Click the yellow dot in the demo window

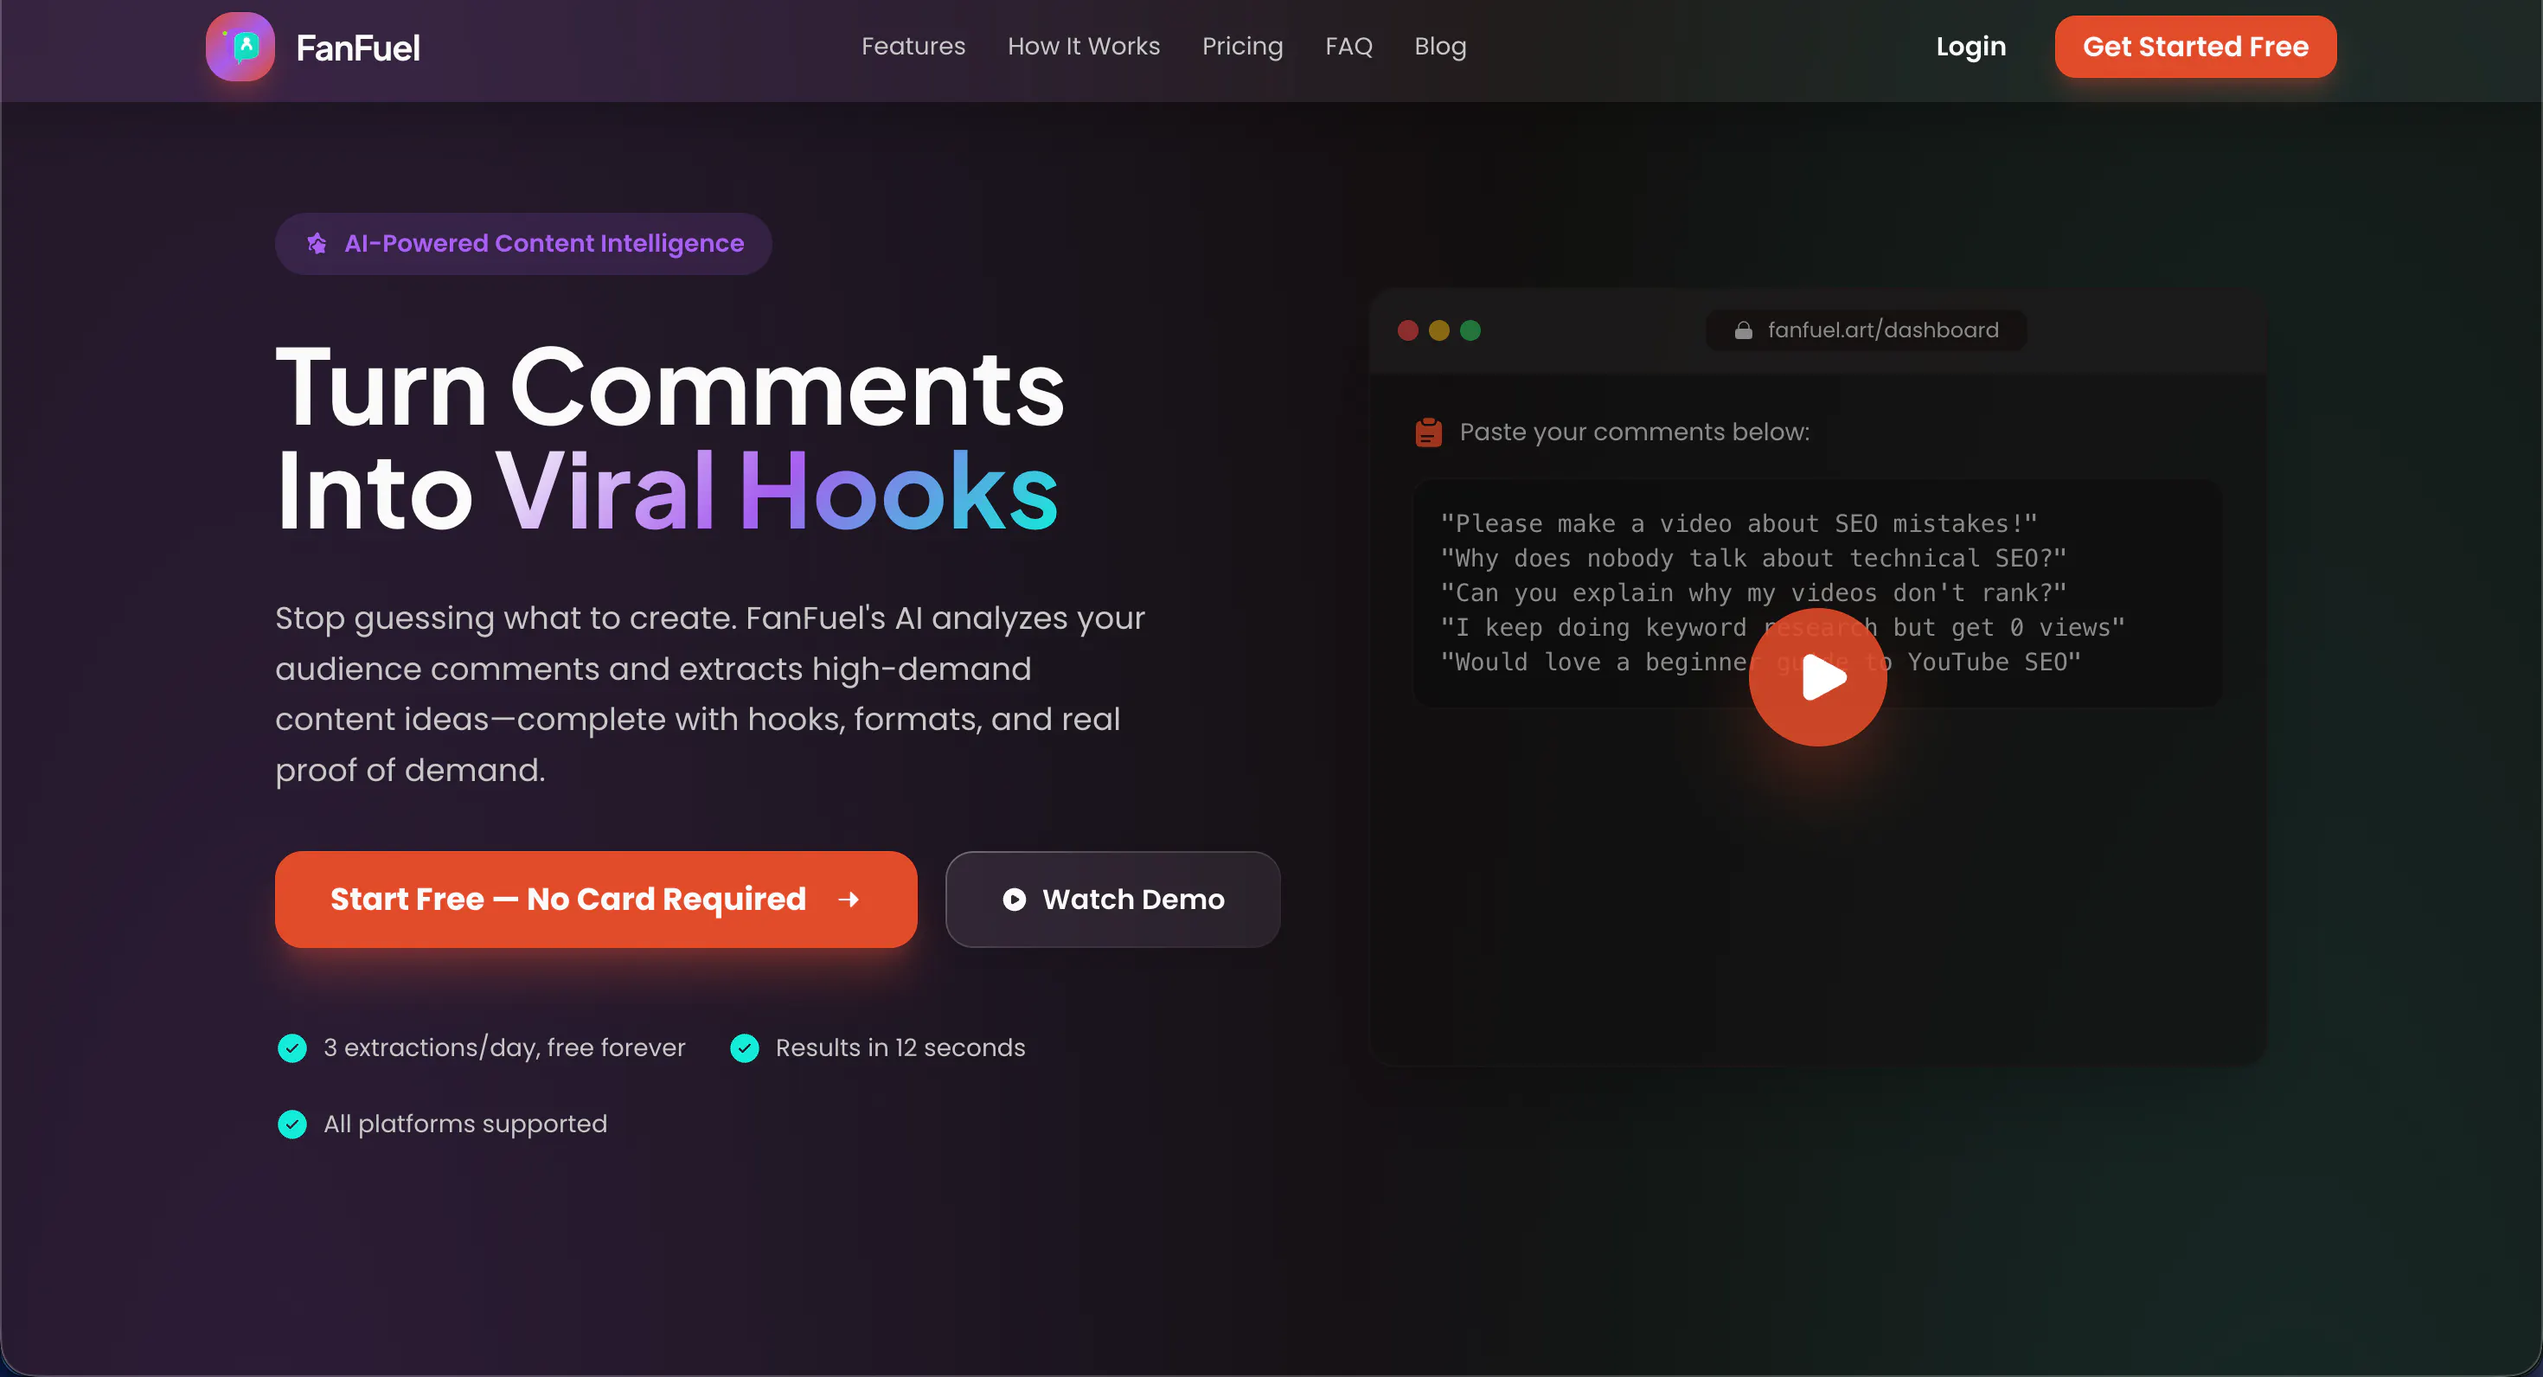[1439, 330]
